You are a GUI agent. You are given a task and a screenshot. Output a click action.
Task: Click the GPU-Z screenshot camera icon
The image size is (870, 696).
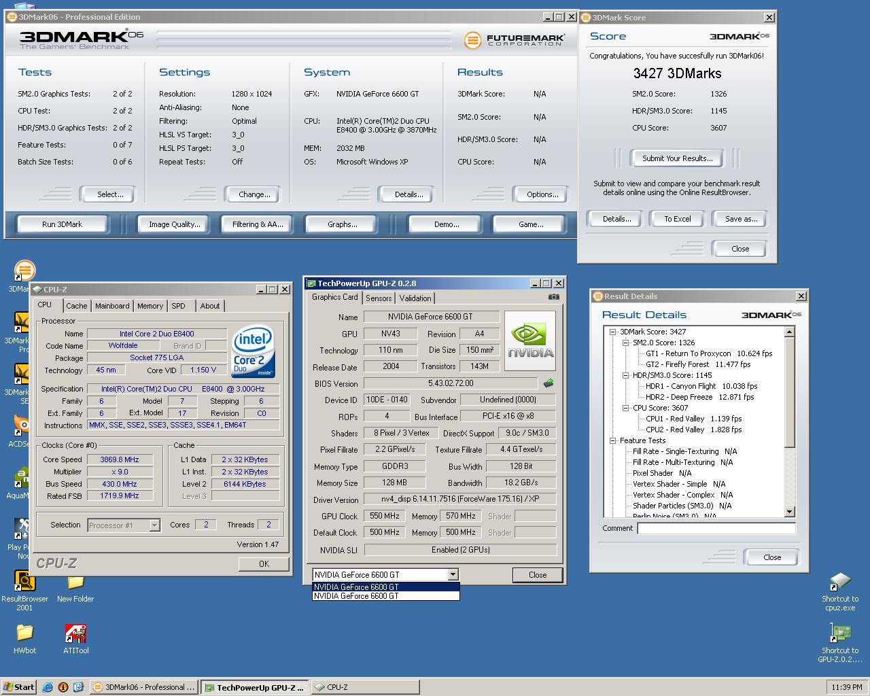pyautogui.click(x=554, y=297)
